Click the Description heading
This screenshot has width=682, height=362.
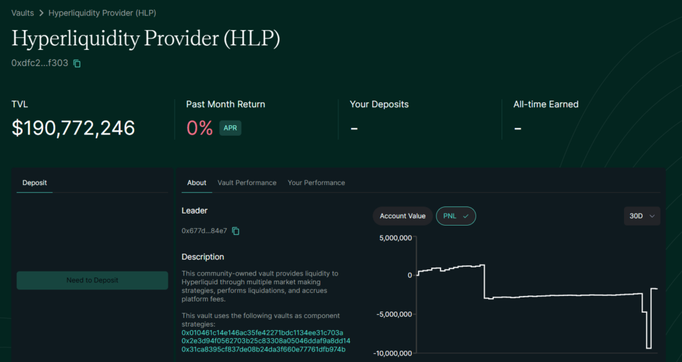point(202,257)
